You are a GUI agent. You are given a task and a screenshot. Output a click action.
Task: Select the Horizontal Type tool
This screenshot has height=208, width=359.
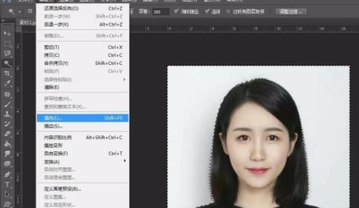click(7, 185)
